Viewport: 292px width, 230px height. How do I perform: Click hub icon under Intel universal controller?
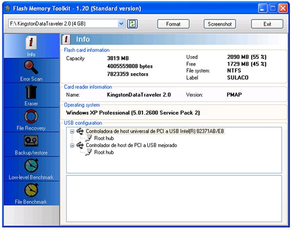(89, 138)
